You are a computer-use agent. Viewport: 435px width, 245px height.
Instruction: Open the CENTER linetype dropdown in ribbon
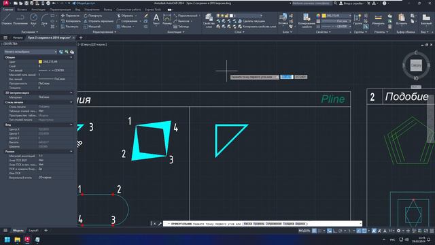[336, 27]
